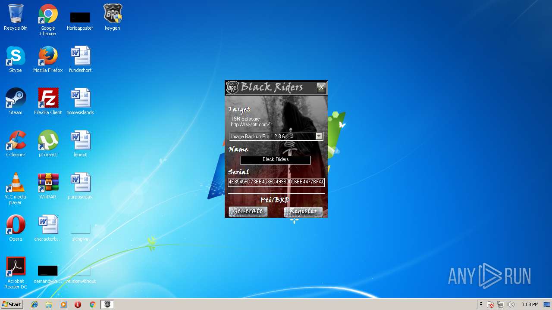The width and height of the screenshot is (552, 310).
Task: Select the keygen desktop icon
Action: coord(113,17)
